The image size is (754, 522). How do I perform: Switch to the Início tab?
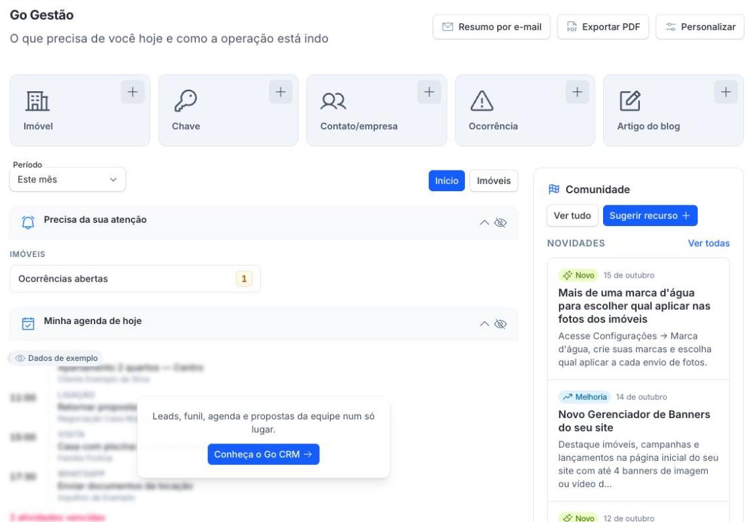tap(447, 180)
